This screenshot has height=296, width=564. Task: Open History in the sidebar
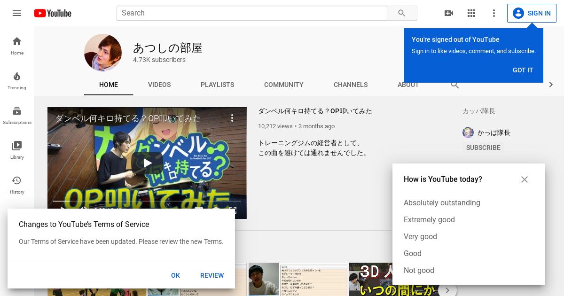[17, 185]
